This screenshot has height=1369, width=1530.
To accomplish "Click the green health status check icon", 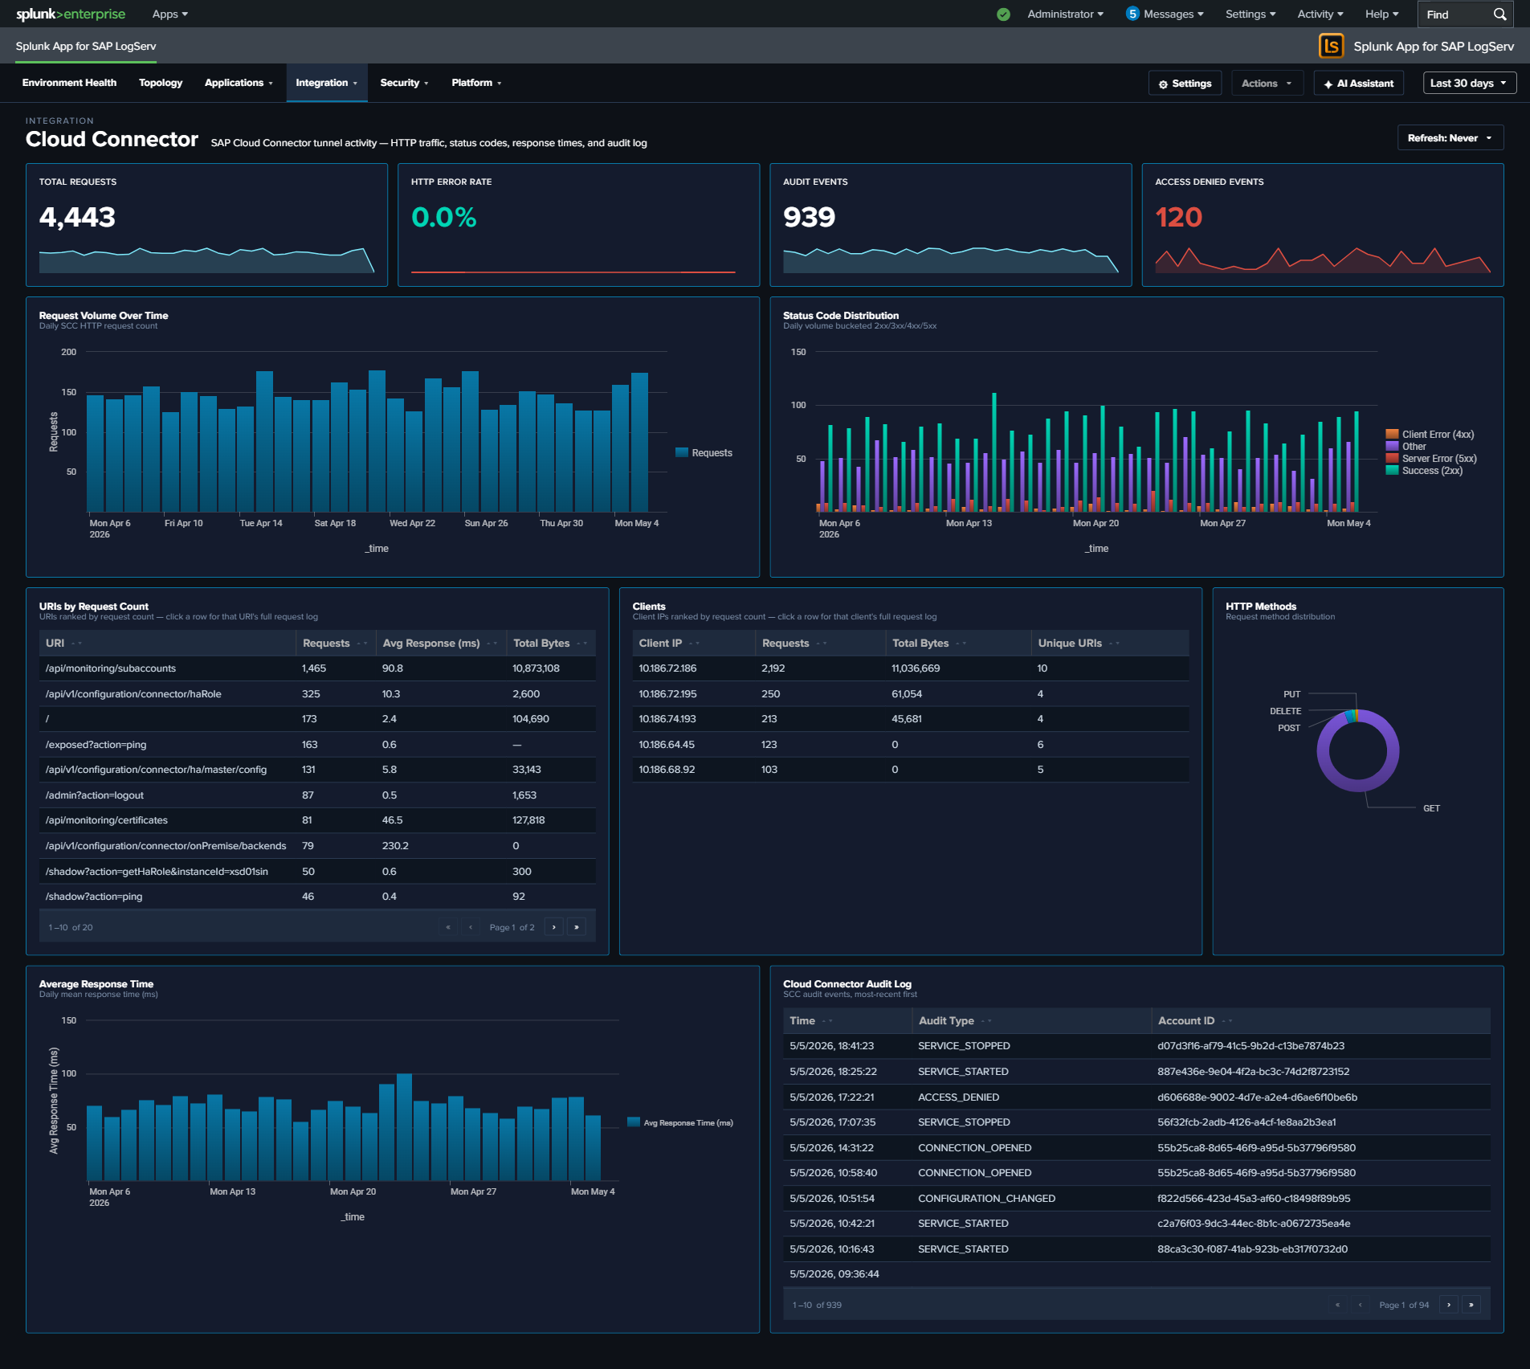I will point(1003,14).
